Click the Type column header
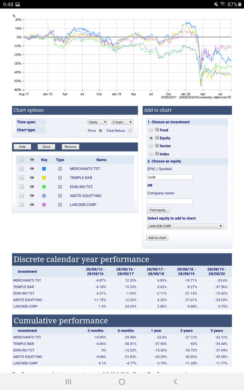 pos(60,160)
